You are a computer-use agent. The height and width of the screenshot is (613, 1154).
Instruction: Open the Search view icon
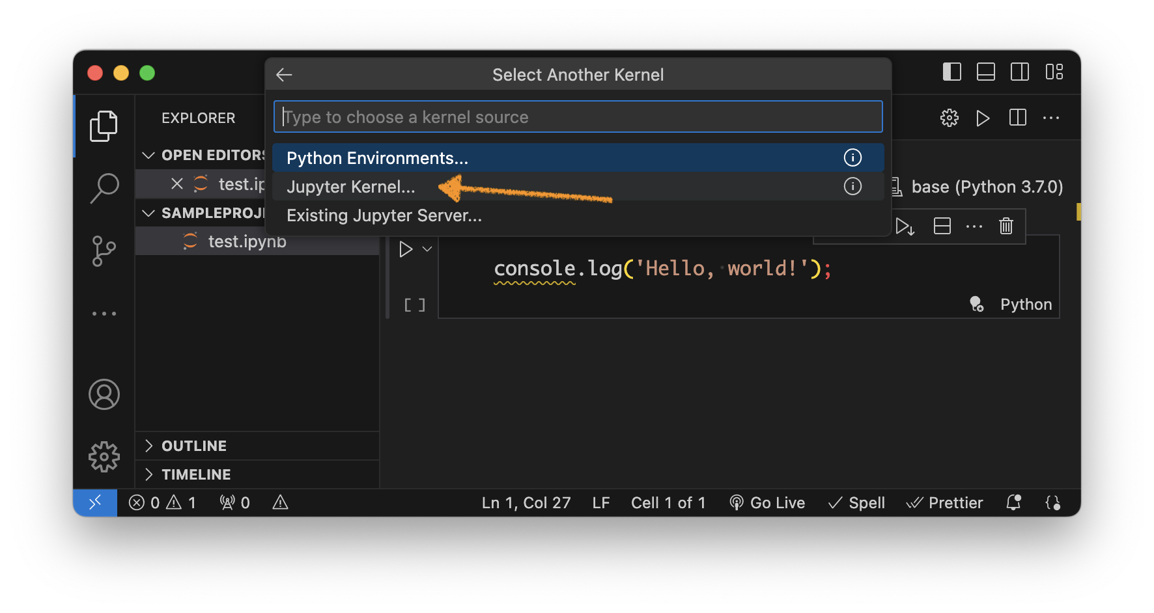pyautogui.click(x=104, y=188)
